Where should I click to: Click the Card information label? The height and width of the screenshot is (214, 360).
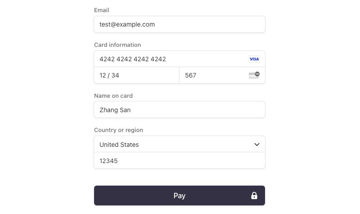point(117,45)
